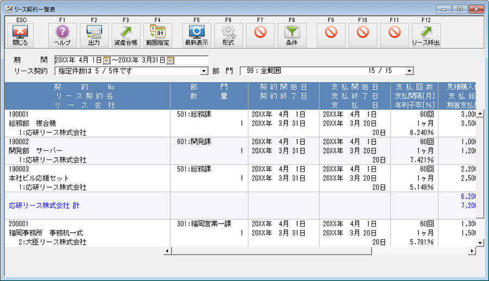Click department cell 301:福岡営業一課
Screen dimensions: 489x281
pos(204,224)
